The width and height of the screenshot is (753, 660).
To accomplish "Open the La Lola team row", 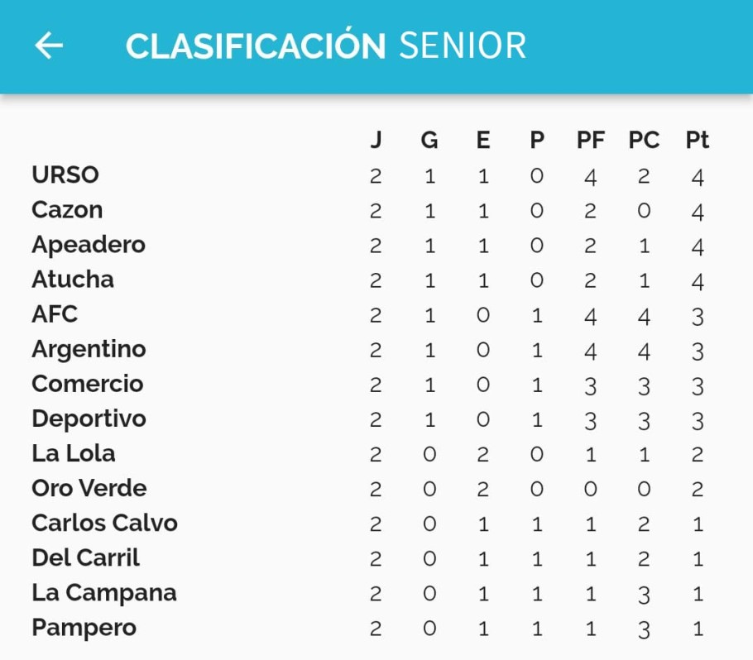I will tap(73, 453).
